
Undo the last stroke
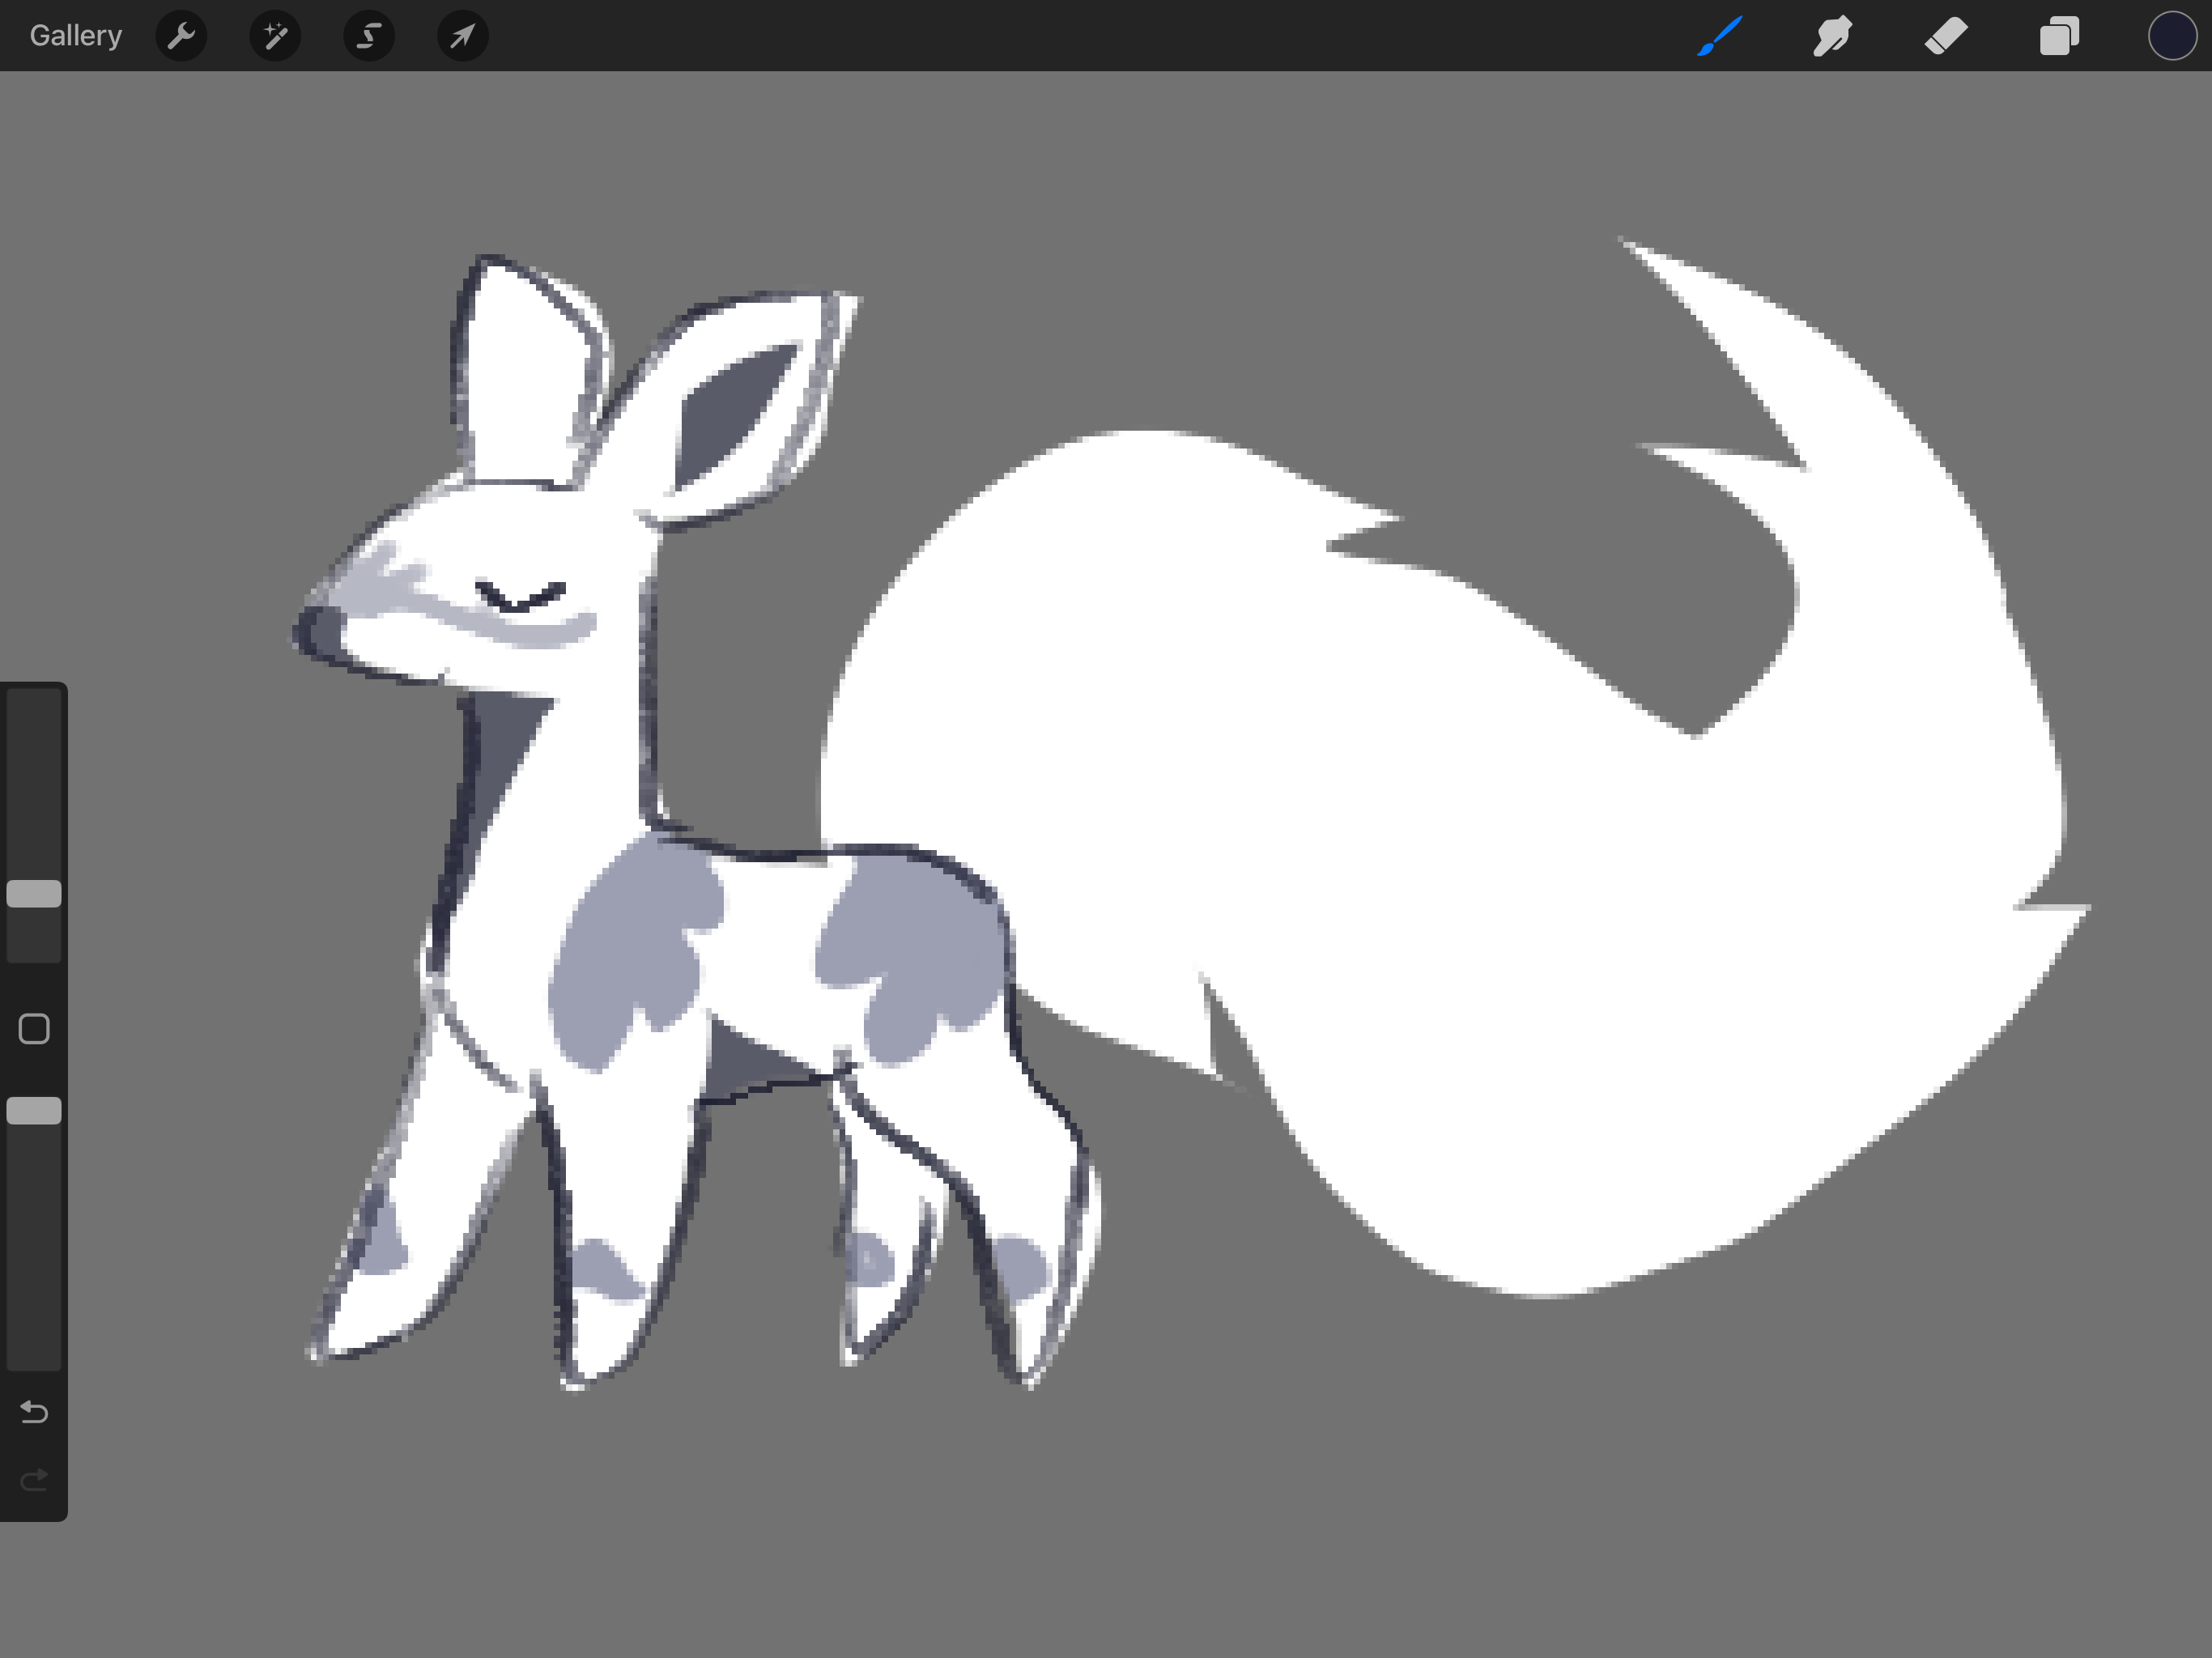pos(34,1412)
